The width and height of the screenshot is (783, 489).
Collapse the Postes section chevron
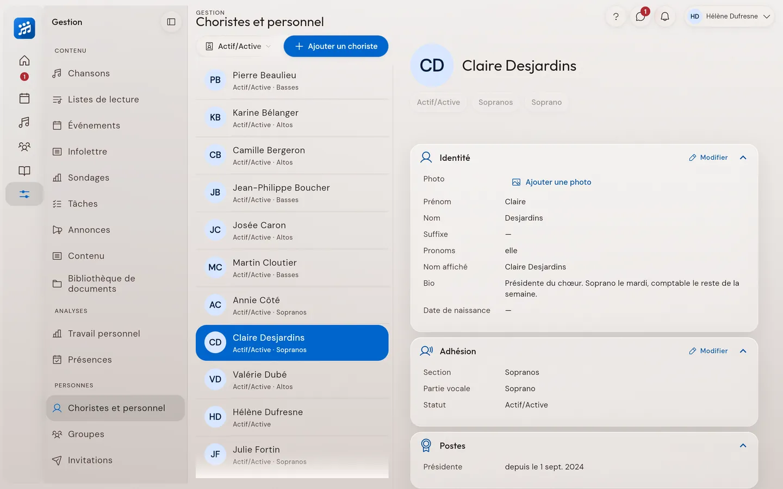click(743, 446)
